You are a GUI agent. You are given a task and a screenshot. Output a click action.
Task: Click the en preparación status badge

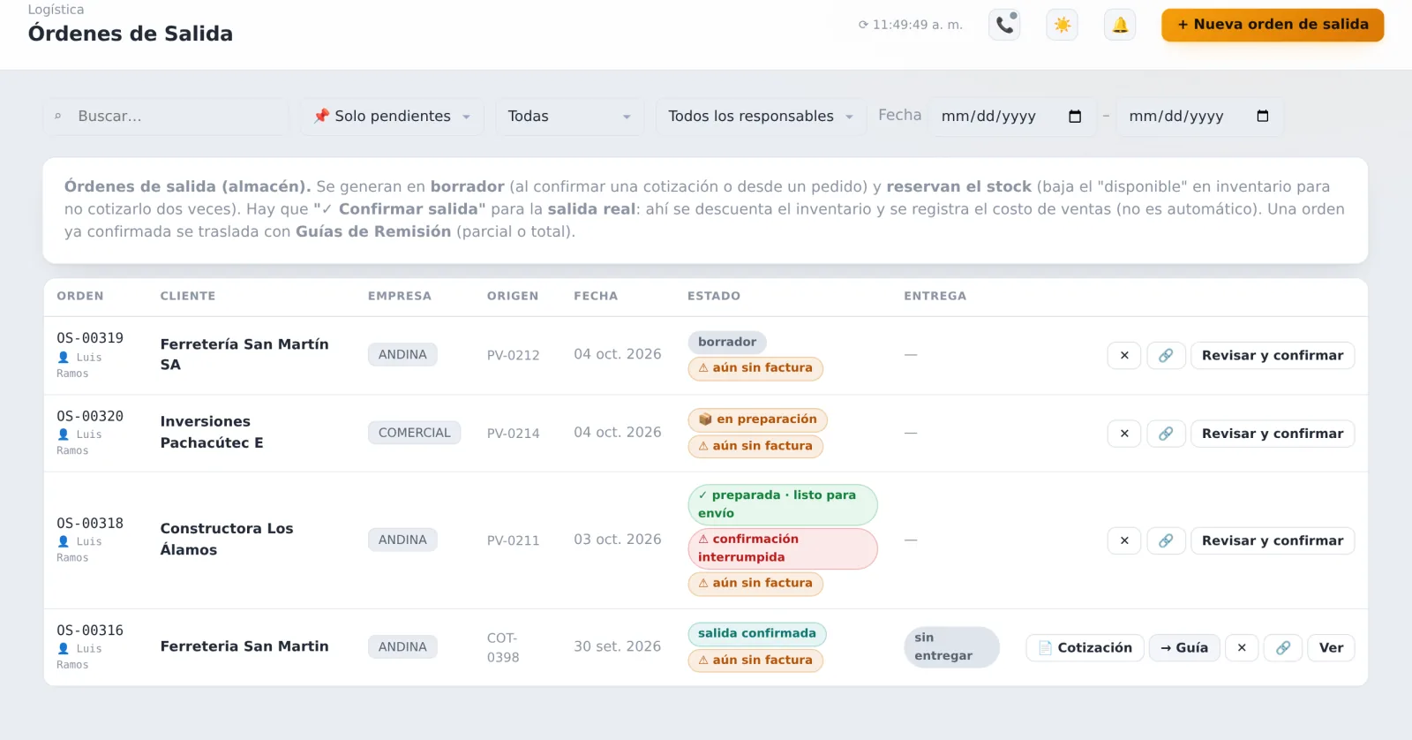[x=757, y=419]
